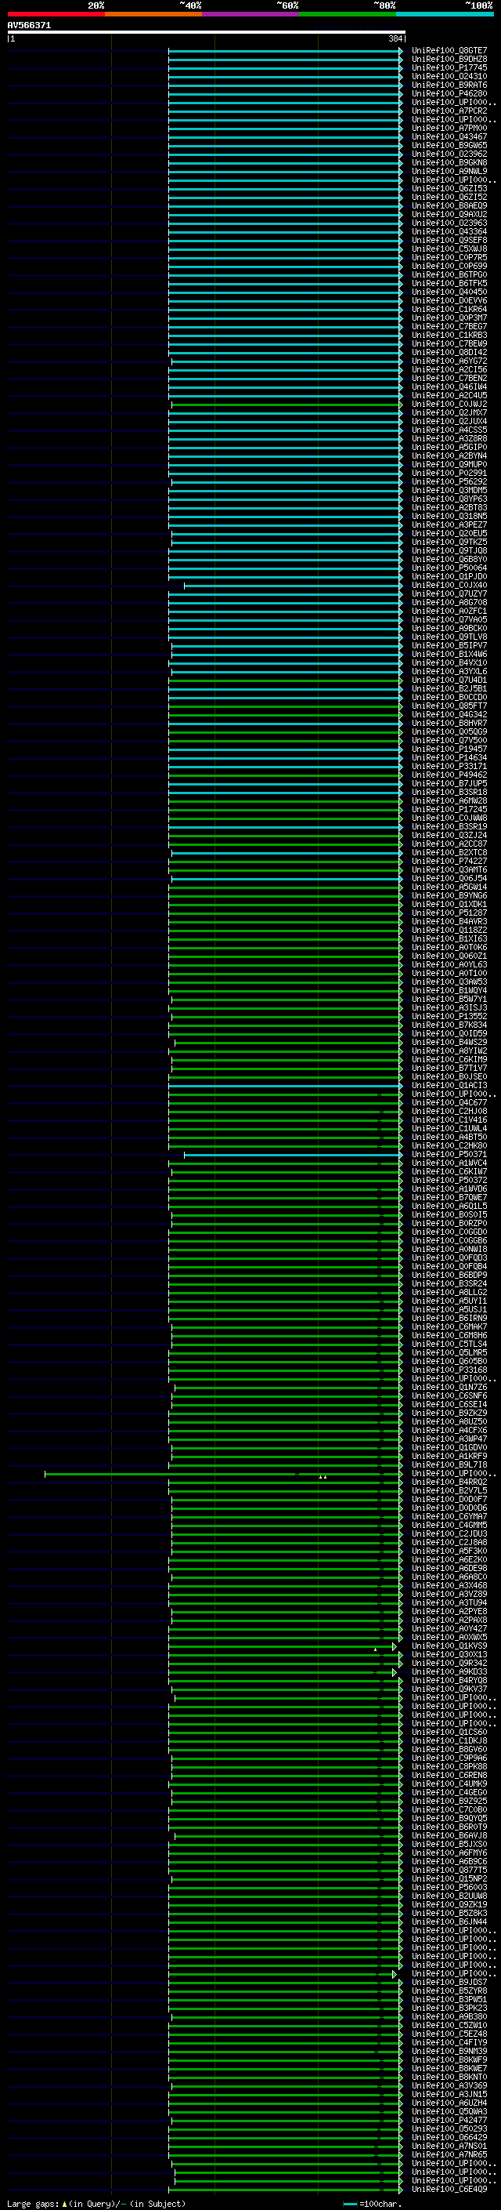
Task: Select hit UniRef100_Q1CS60
Action: (449, 1732)
